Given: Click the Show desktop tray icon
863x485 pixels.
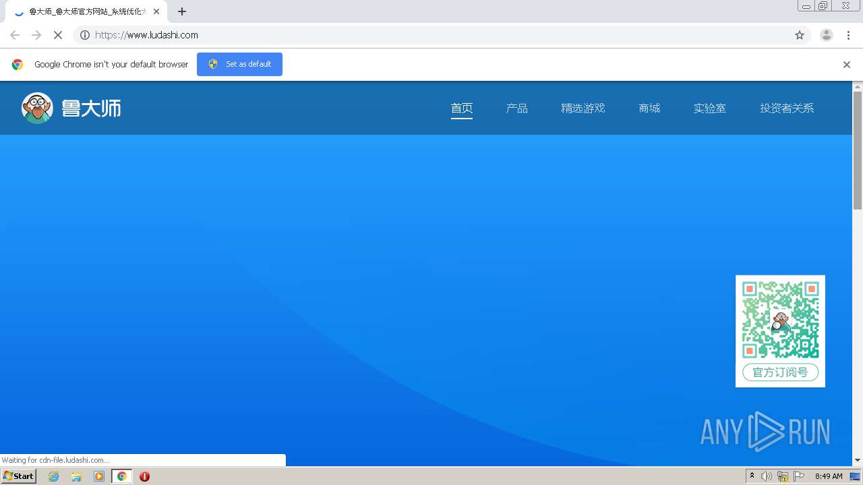Looking at the screenshot, I should pos(855,476).
